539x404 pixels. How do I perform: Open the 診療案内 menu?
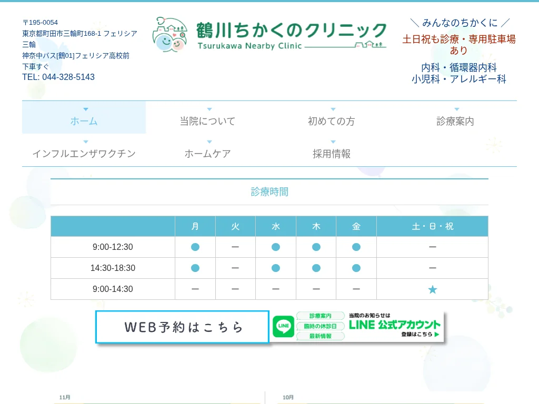(x=455, y=117)
